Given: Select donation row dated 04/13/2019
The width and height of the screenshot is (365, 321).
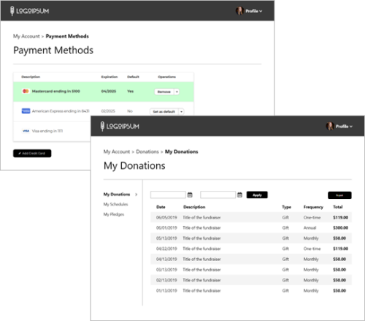Looking at the screenshot, I should tap(251, 259).
